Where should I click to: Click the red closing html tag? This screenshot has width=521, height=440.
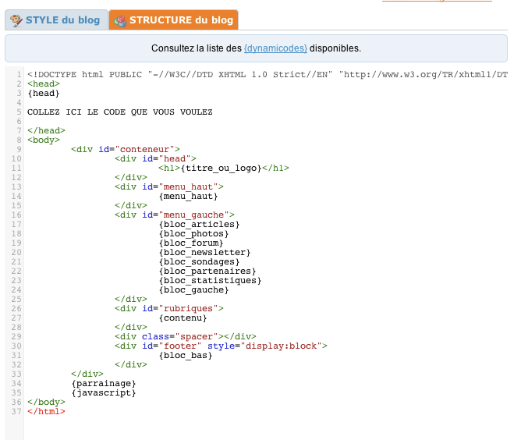pyautogui.click(x=46, y=411)
